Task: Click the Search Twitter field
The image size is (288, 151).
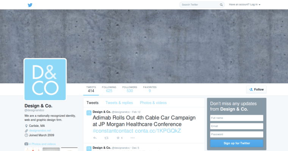Action: coord(200,5)
